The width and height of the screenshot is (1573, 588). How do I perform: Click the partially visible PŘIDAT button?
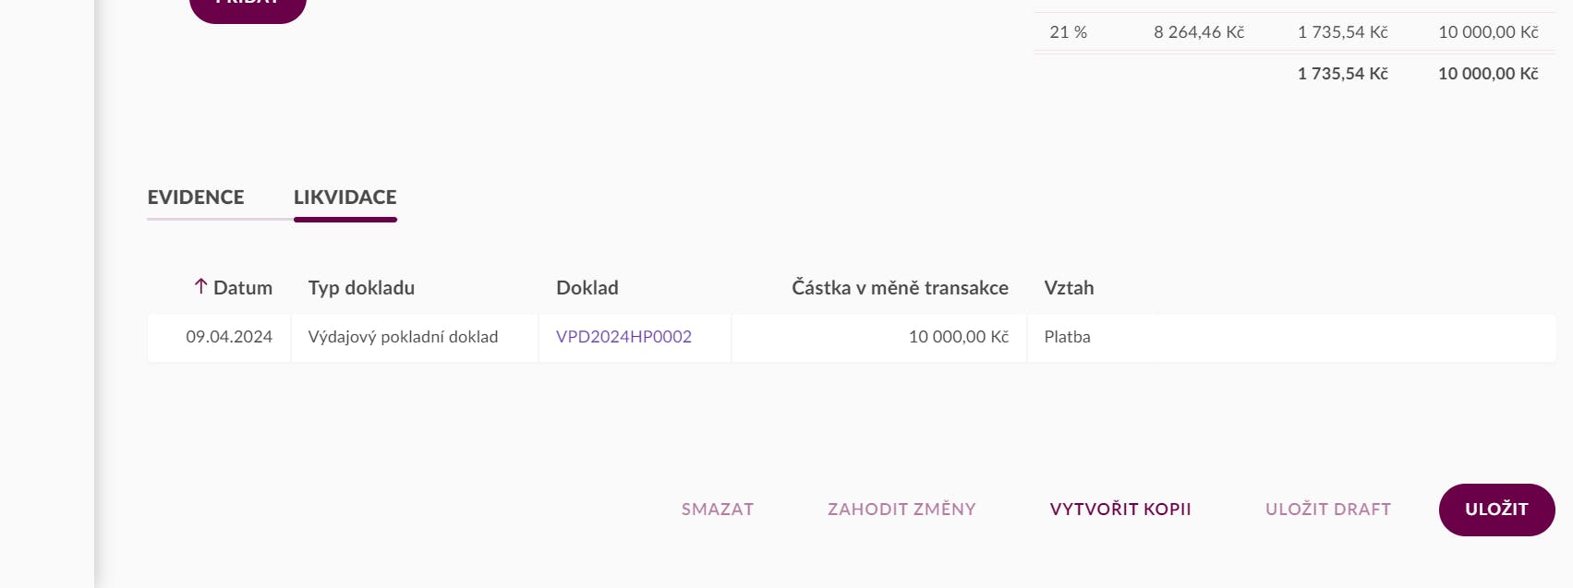[248, 7]
